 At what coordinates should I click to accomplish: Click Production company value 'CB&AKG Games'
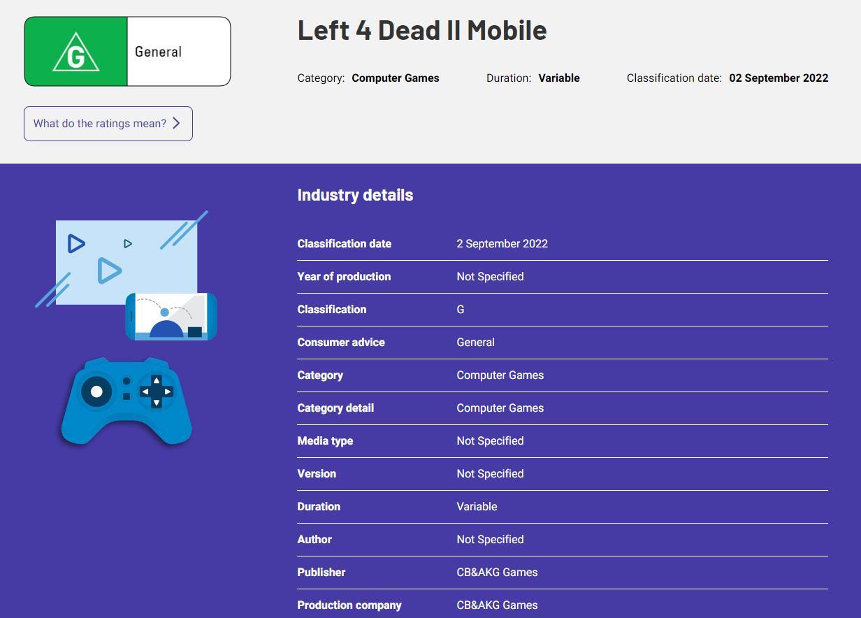coord(498,605)
